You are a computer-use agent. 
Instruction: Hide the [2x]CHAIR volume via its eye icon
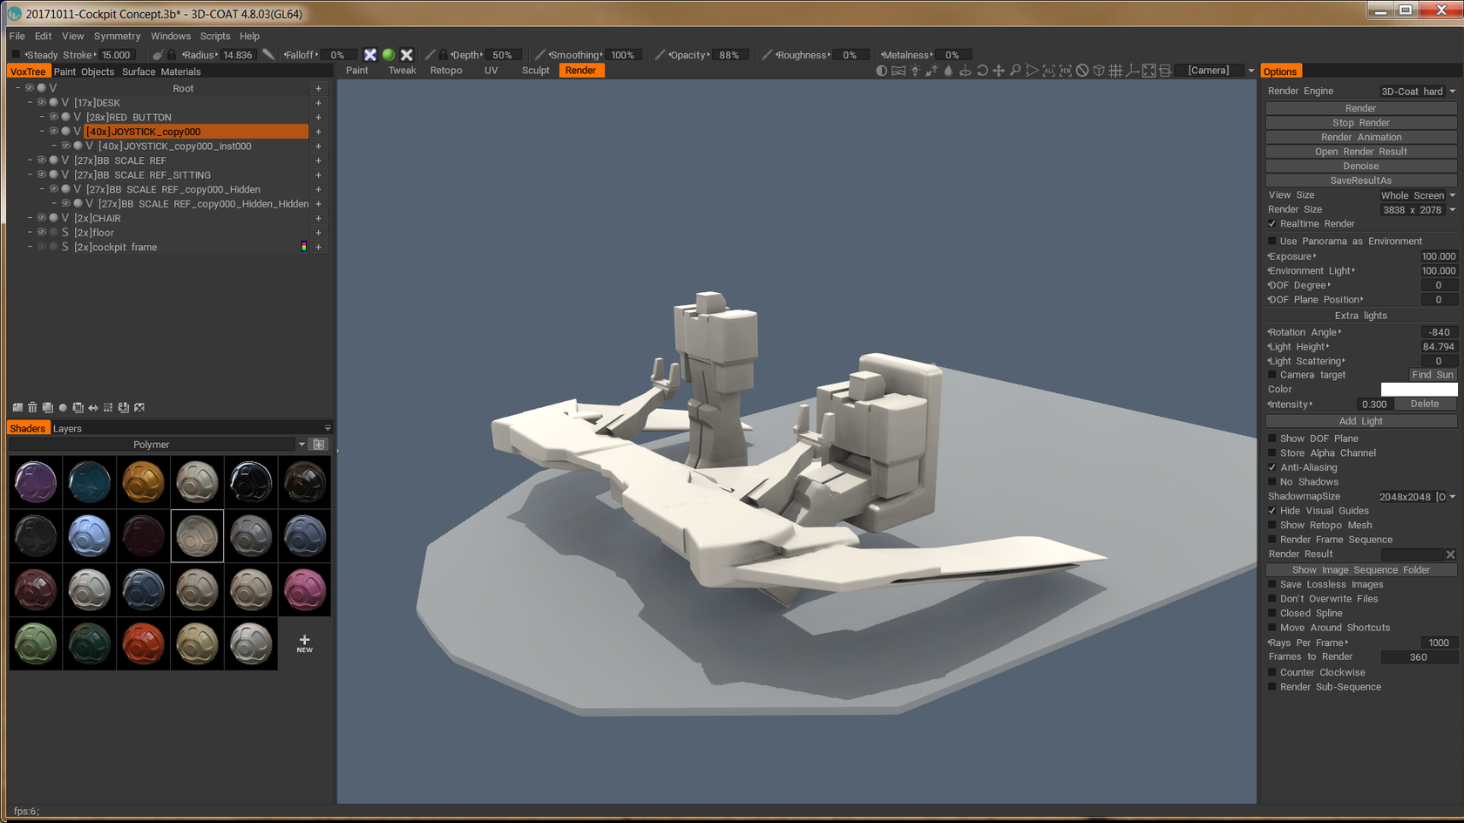pyautogui.click(x=41, y=218)
